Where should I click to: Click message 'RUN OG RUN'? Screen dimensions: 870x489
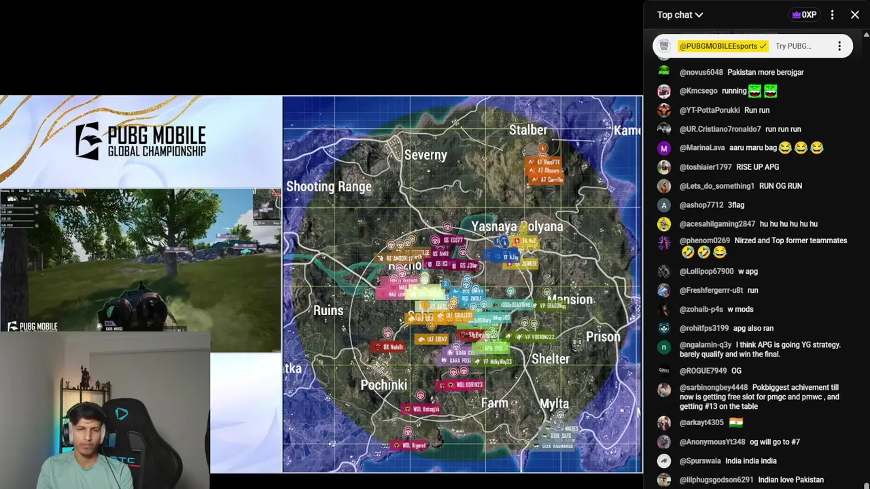tap(780, 186)
